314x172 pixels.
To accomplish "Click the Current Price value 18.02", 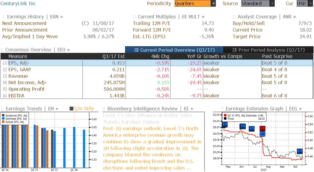I will point(306,30).
